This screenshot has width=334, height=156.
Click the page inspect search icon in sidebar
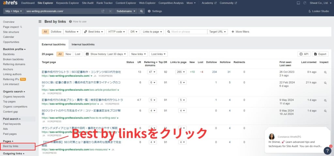point(21,27)
